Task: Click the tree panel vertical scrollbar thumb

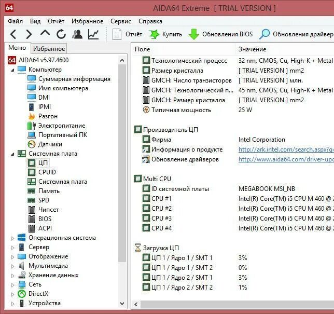Action: [x=122, y=162]
